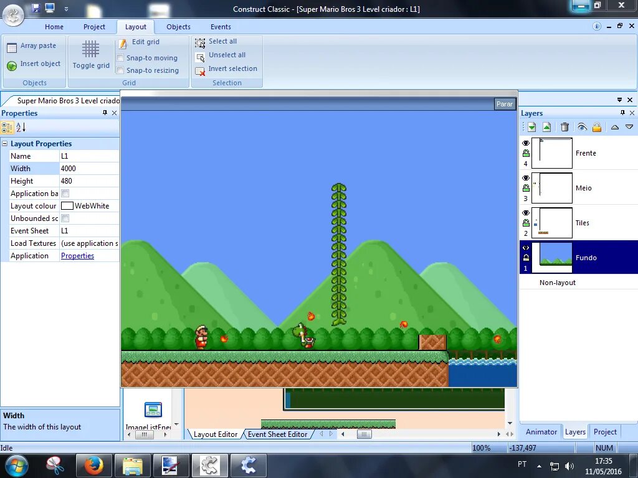Screen dimensions: 638x478
Task: Toggle lock on the Meio layer
Action: coord(526,188)
